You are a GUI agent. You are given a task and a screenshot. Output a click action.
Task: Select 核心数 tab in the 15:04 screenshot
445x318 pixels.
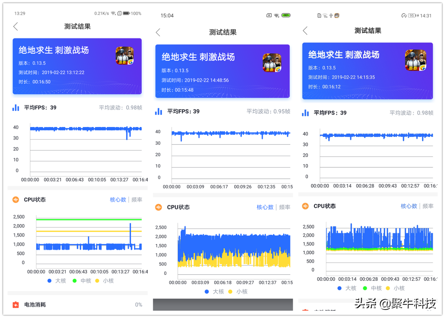(265, 207)
